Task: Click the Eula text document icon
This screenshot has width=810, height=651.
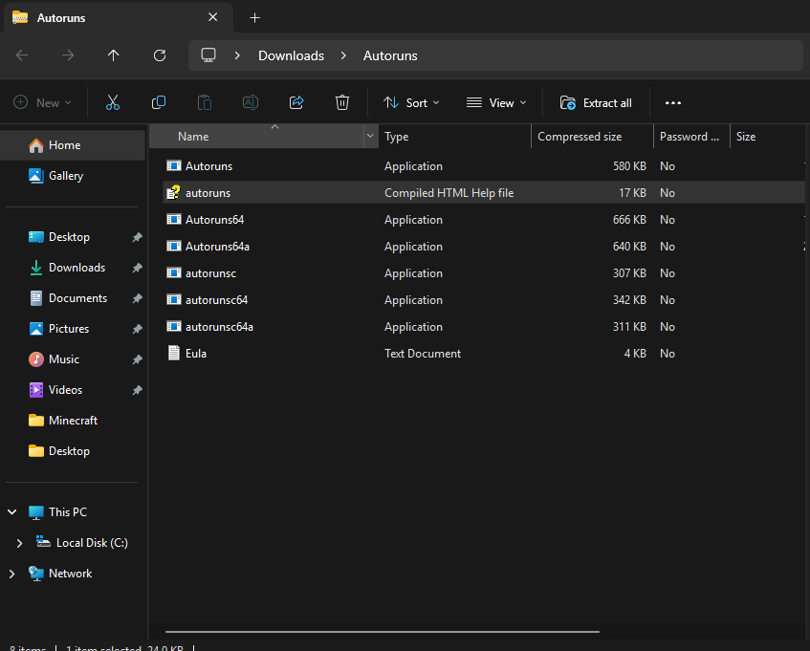Action: [x=174, y=353]
